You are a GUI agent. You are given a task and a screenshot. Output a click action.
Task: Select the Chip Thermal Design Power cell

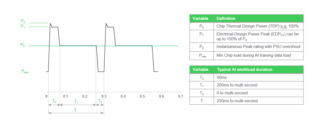point(259,26)
